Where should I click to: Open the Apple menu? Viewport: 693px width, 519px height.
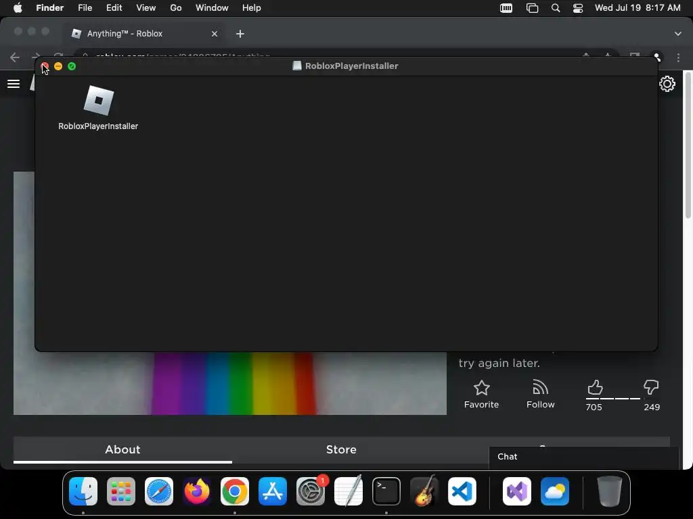(x=18, y=8)
